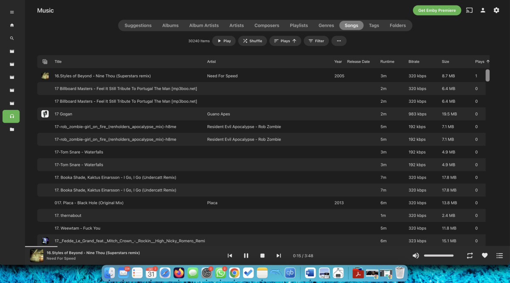Sort by the Bitrate column header
Viewport: 510px width, 283px height.
click(x=414, y=62)
